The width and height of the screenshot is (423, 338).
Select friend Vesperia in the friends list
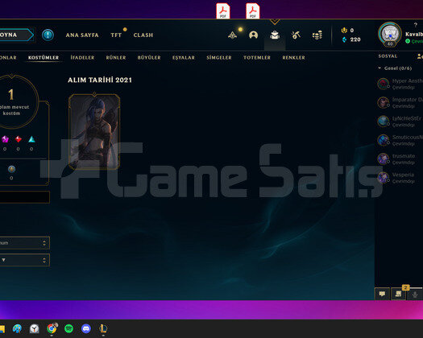tap(400, 178)
